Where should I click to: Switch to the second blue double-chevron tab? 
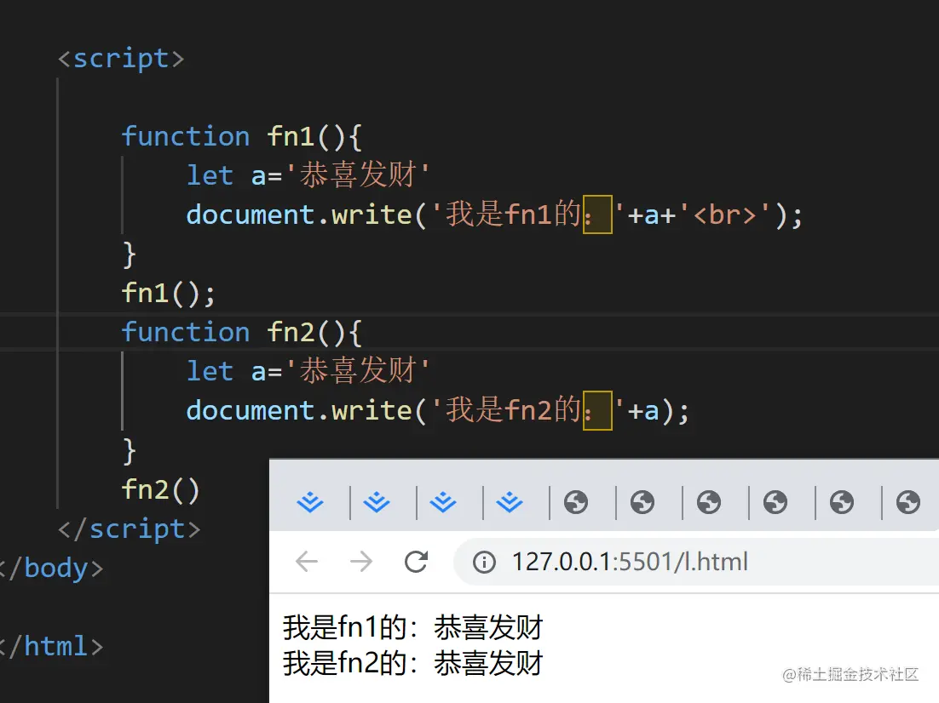point(377,502)
